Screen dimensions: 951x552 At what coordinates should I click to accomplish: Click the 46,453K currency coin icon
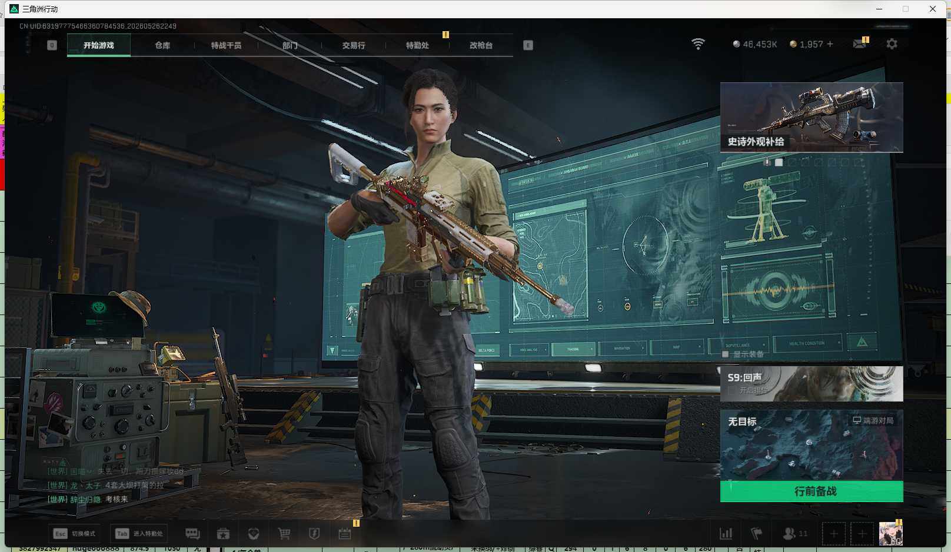(736, 44)
